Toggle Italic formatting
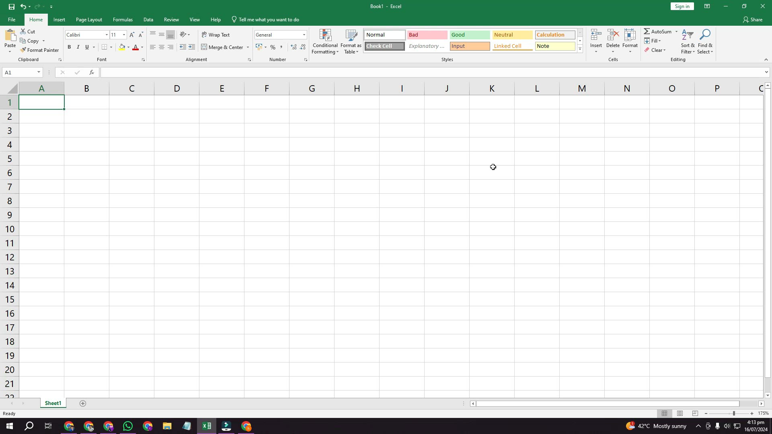Screen dimensions: 772x434 coord(78,47)
